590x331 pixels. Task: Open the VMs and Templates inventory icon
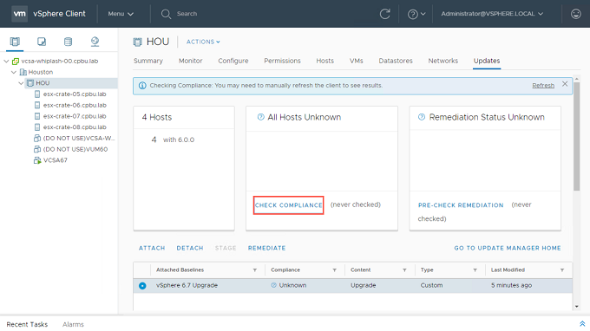click(42, 42)
